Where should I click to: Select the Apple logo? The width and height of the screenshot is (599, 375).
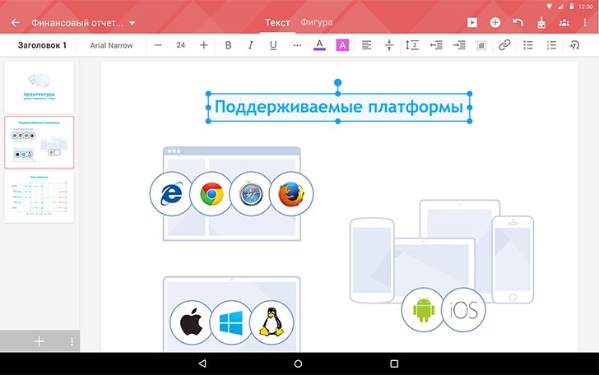pyautogui.click(x=191, y=322)
